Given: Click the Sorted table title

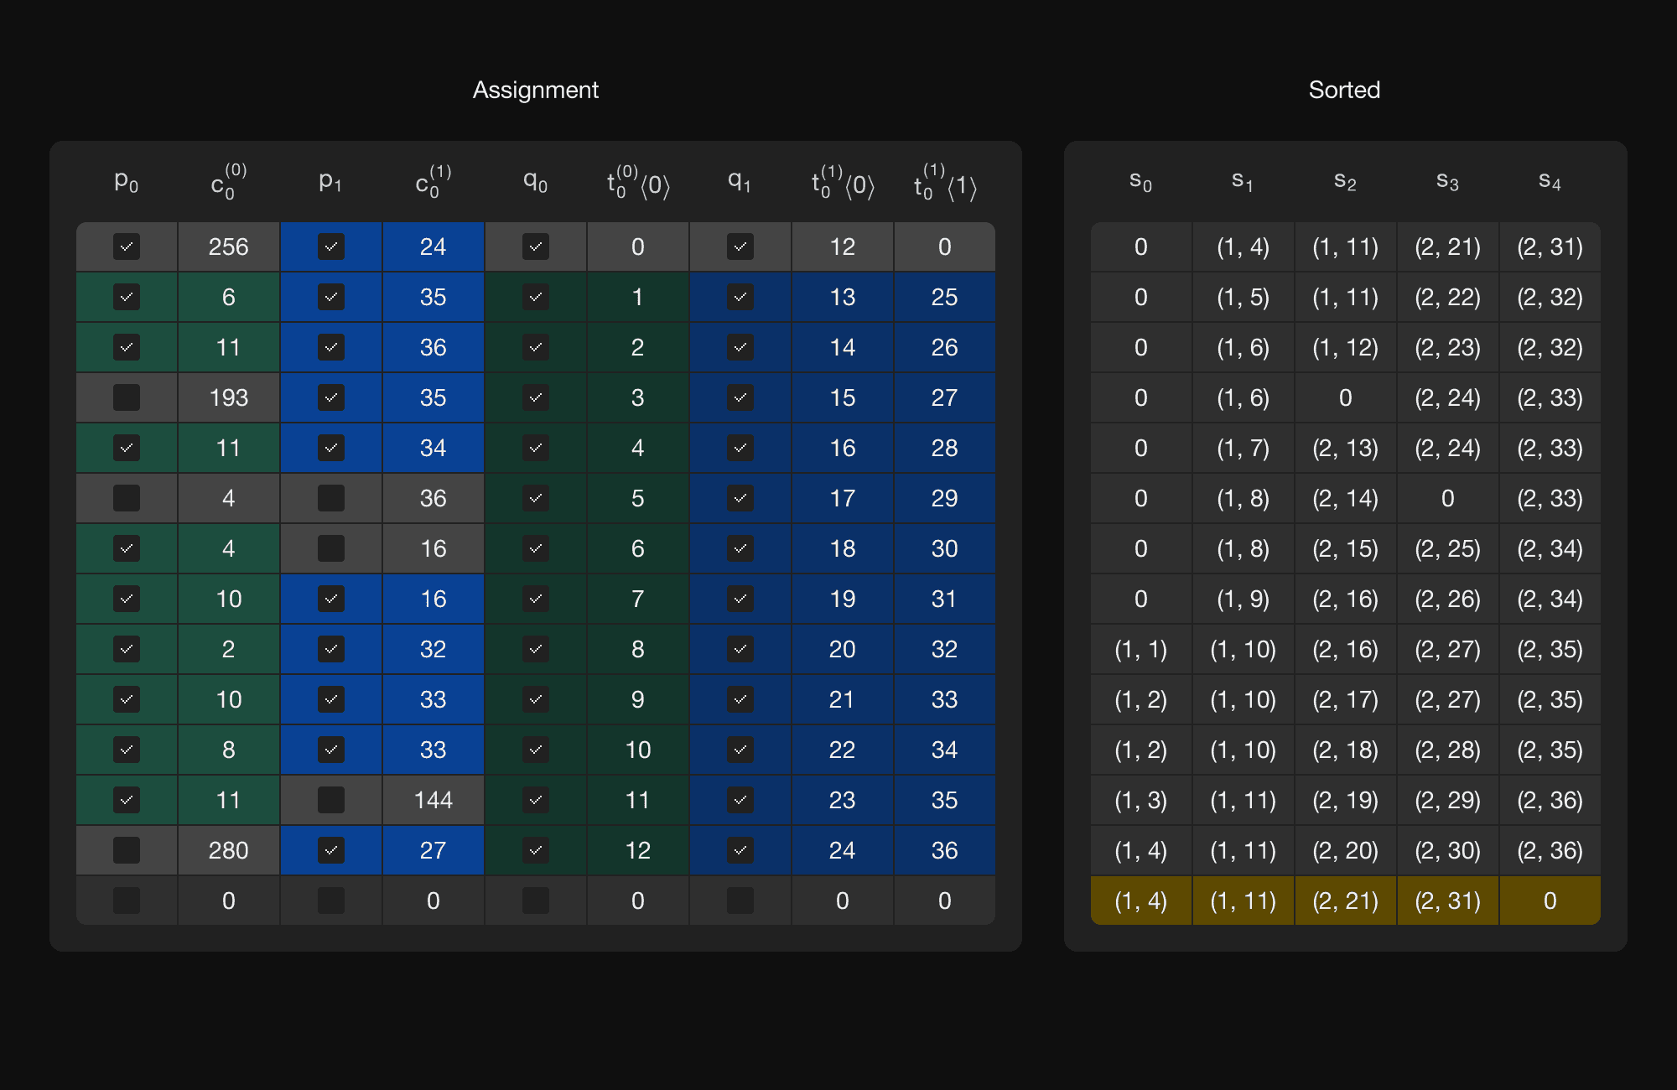Looking at the screenshot, I should click(x=1344, y=90).
